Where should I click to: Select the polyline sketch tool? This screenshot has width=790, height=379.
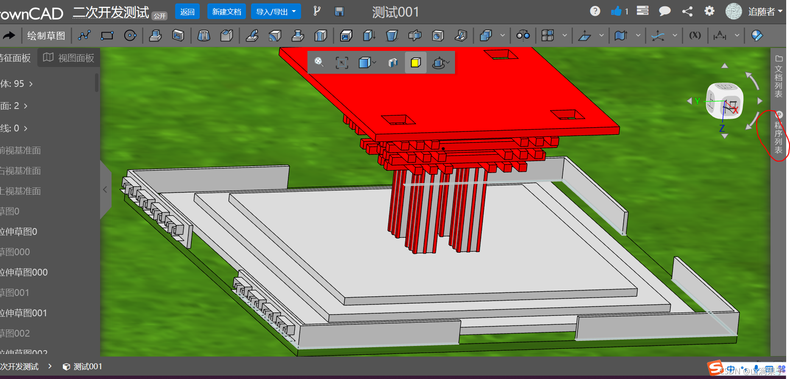[x=84, y=36]
